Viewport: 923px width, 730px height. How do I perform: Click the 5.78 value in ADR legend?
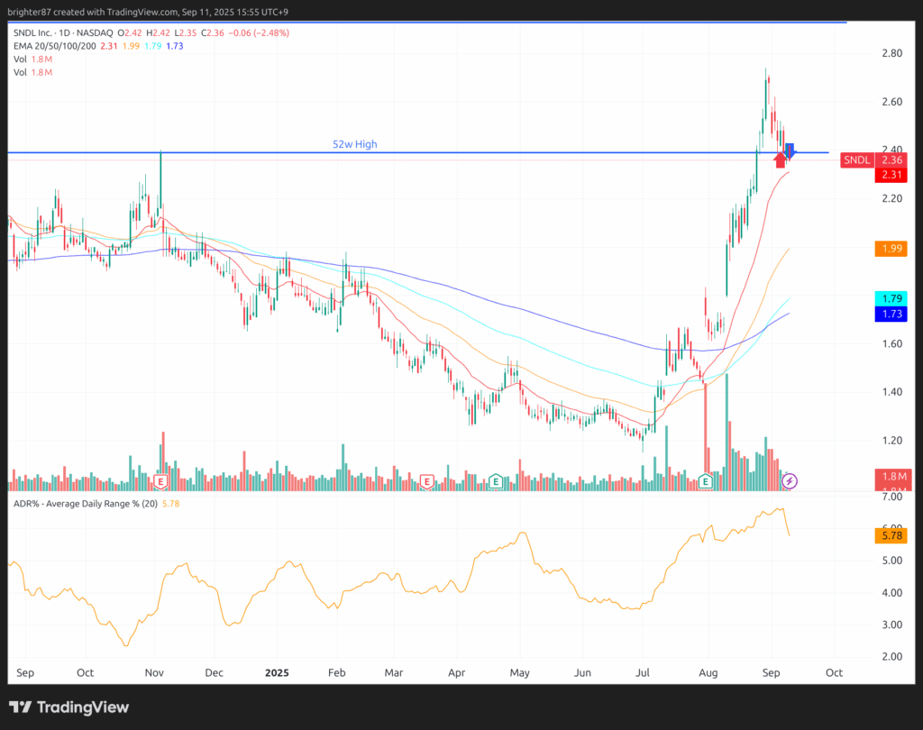170,504
